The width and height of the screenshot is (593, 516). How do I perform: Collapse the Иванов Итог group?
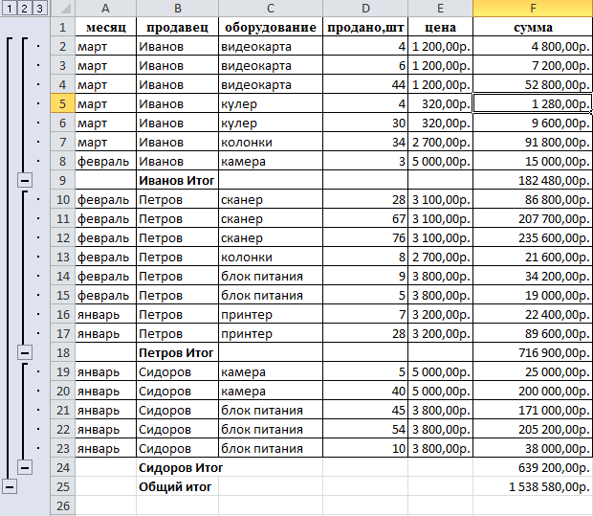[x=25, y=181]
